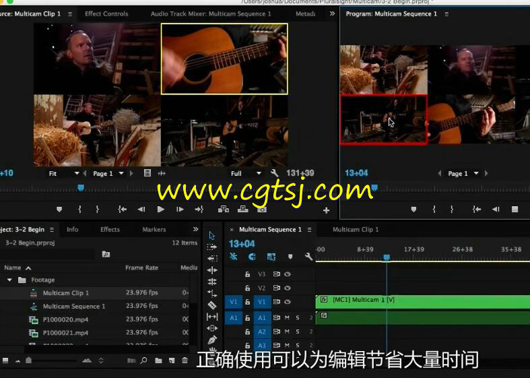The height and width of the screenshot is (378, 530).
Task: Step back one frame in Source monitor
Action: (x=141, y=210)
